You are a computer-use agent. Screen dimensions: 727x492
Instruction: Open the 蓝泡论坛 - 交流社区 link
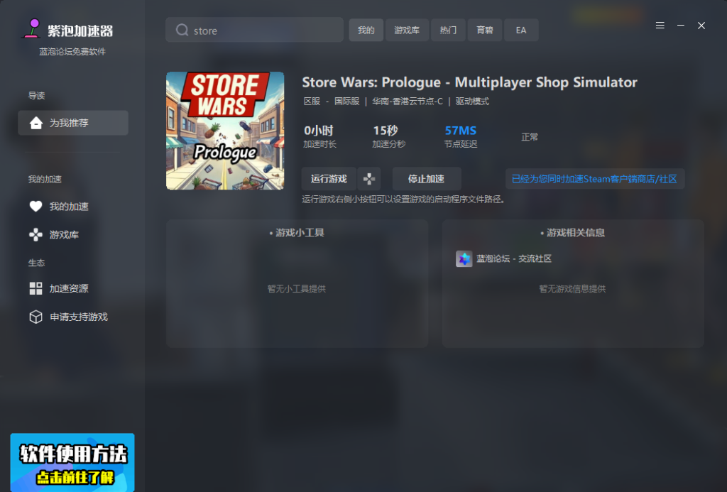point(514,258)
